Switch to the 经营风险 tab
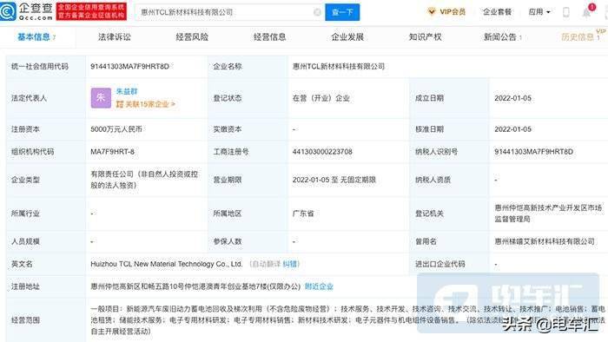 [x=192, y=36]
